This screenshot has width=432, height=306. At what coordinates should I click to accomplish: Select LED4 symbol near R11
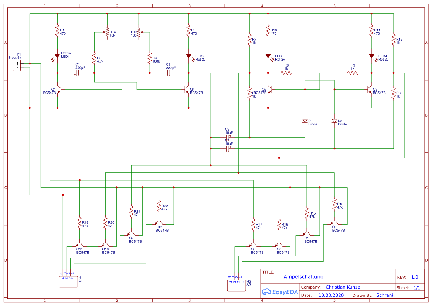(x=372, y=57)
